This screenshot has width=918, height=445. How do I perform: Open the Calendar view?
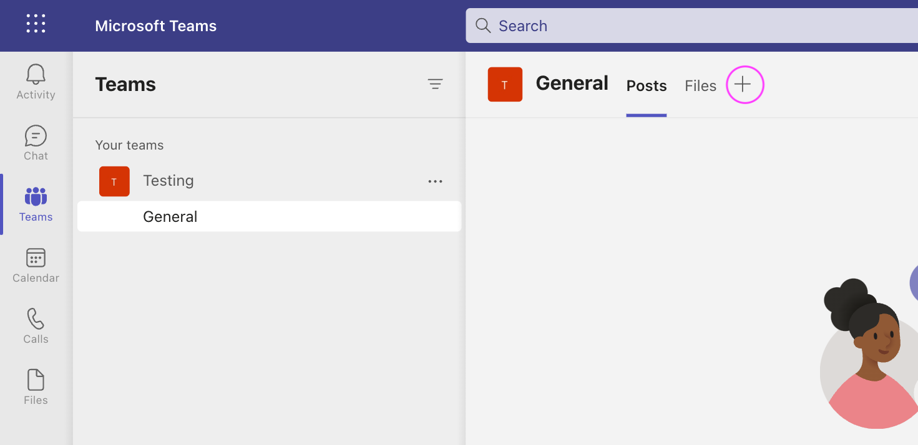pos(36,264)
